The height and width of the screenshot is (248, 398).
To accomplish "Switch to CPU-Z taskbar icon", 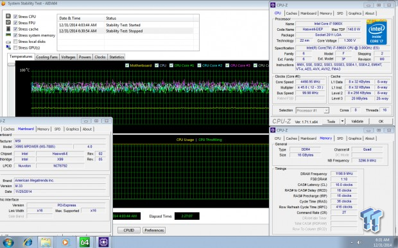I will [x=103, y=242].
